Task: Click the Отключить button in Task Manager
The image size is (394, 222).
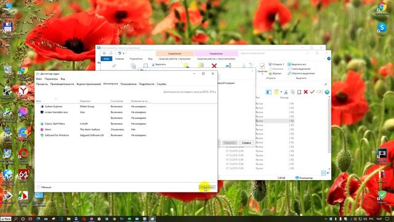Action: pyautogui.click(x=207, y=187)
